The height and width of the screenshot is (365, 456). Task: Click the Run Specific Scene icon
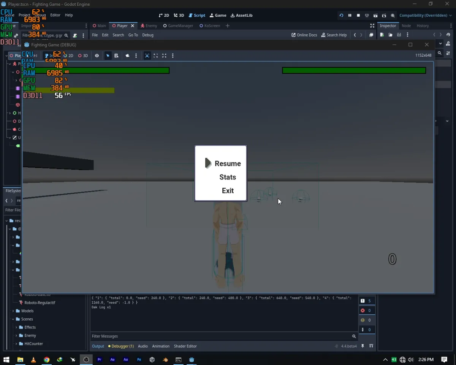pos(384,15)
